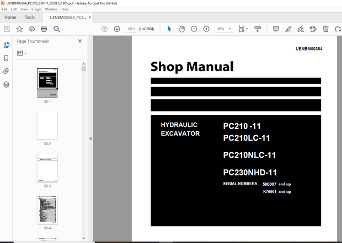Image resolution: width=342 pixels, height=243 pixels.
Task: Click the fit page options icon
Action: (242, 29)
